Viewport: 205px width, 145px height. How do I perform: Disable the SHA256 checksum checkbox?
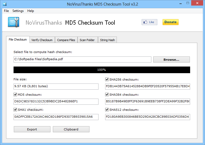(107, 79)
